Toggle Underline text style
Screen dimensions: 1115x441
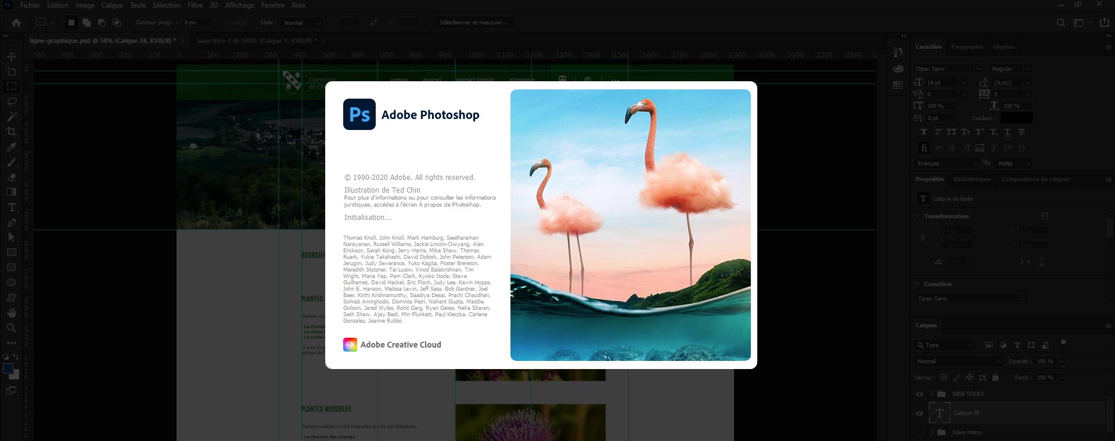tap(1008, 132)
